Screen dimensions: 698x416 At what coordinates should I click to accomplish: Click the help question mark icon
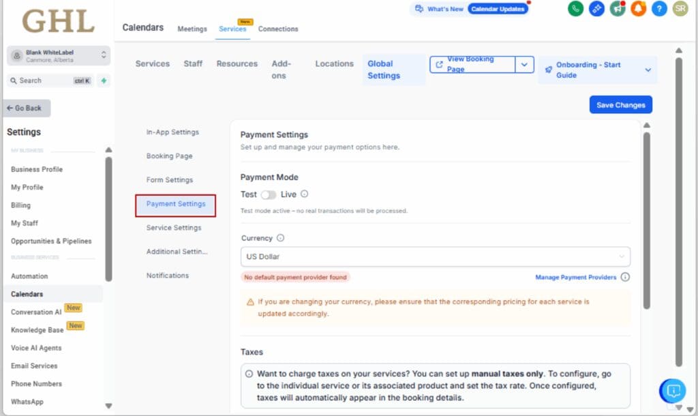coord(658,10)
